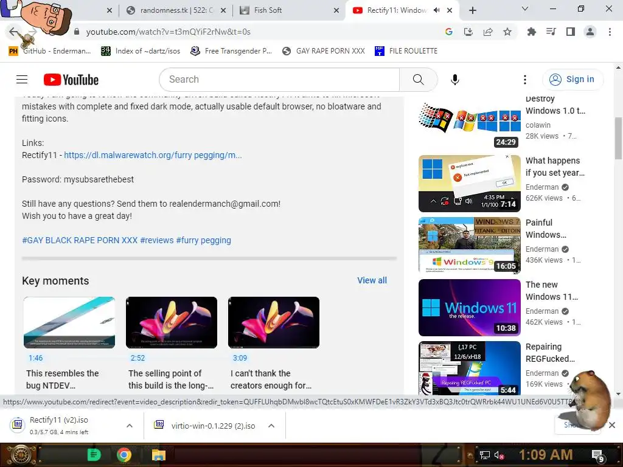Open the Extensions puzzle icon

coord(531,32)
